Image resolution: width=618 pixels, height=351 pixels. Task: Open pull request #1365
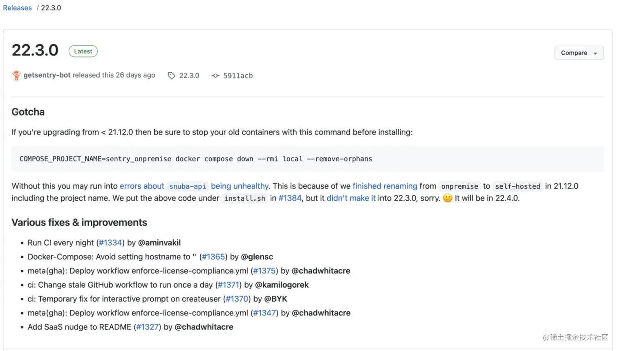[213, 257]
